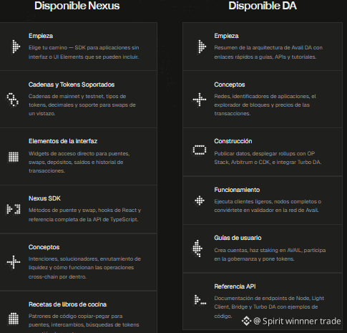The height and width of the screenshot is (333, 347).
Task: Open the Construcción card title
Action: (233, 141)
